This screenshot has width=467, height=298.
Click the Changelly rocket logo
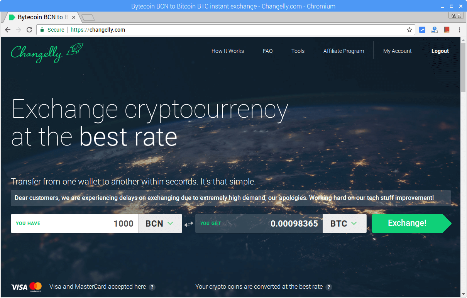[47, 52]
